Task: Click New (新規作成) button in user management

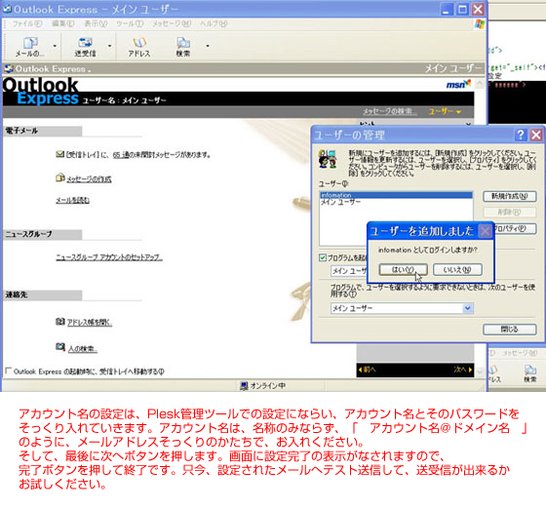Action: coord(509,196)
